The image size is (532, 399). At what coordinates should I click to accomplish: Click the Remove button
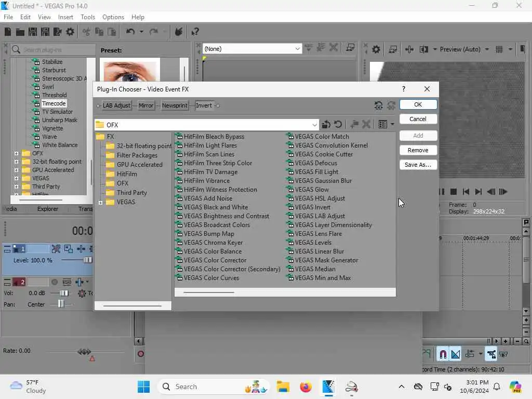point(418,150)
